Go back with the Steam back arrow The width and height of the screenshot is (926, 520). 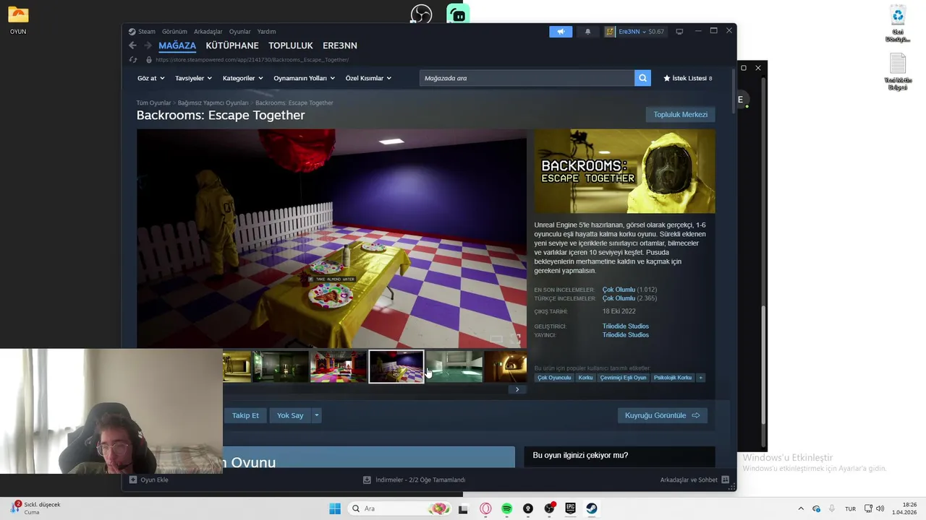point(132,45)
